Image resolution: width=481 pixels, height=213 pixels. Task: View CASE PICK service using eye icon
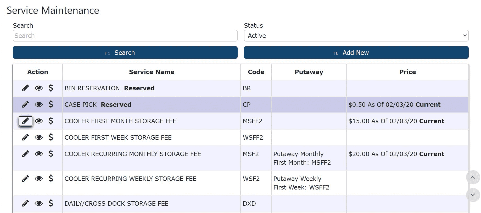pyautogui.click(x=39, y=104)
